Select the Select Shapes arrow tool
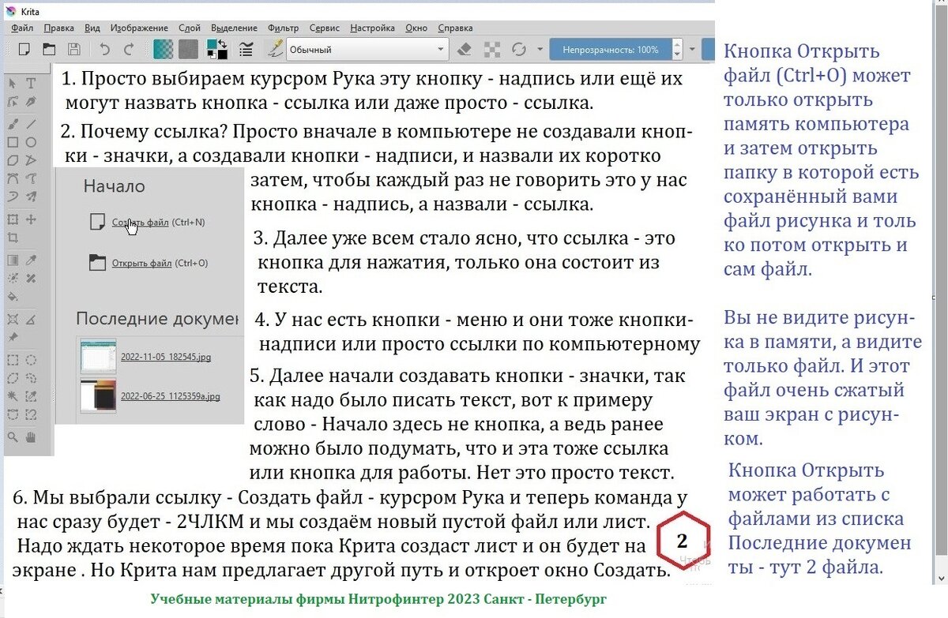 13,84
